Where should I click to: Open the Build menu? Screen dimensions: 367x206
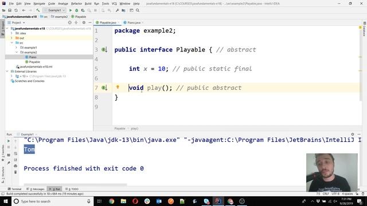coord(88,3)
